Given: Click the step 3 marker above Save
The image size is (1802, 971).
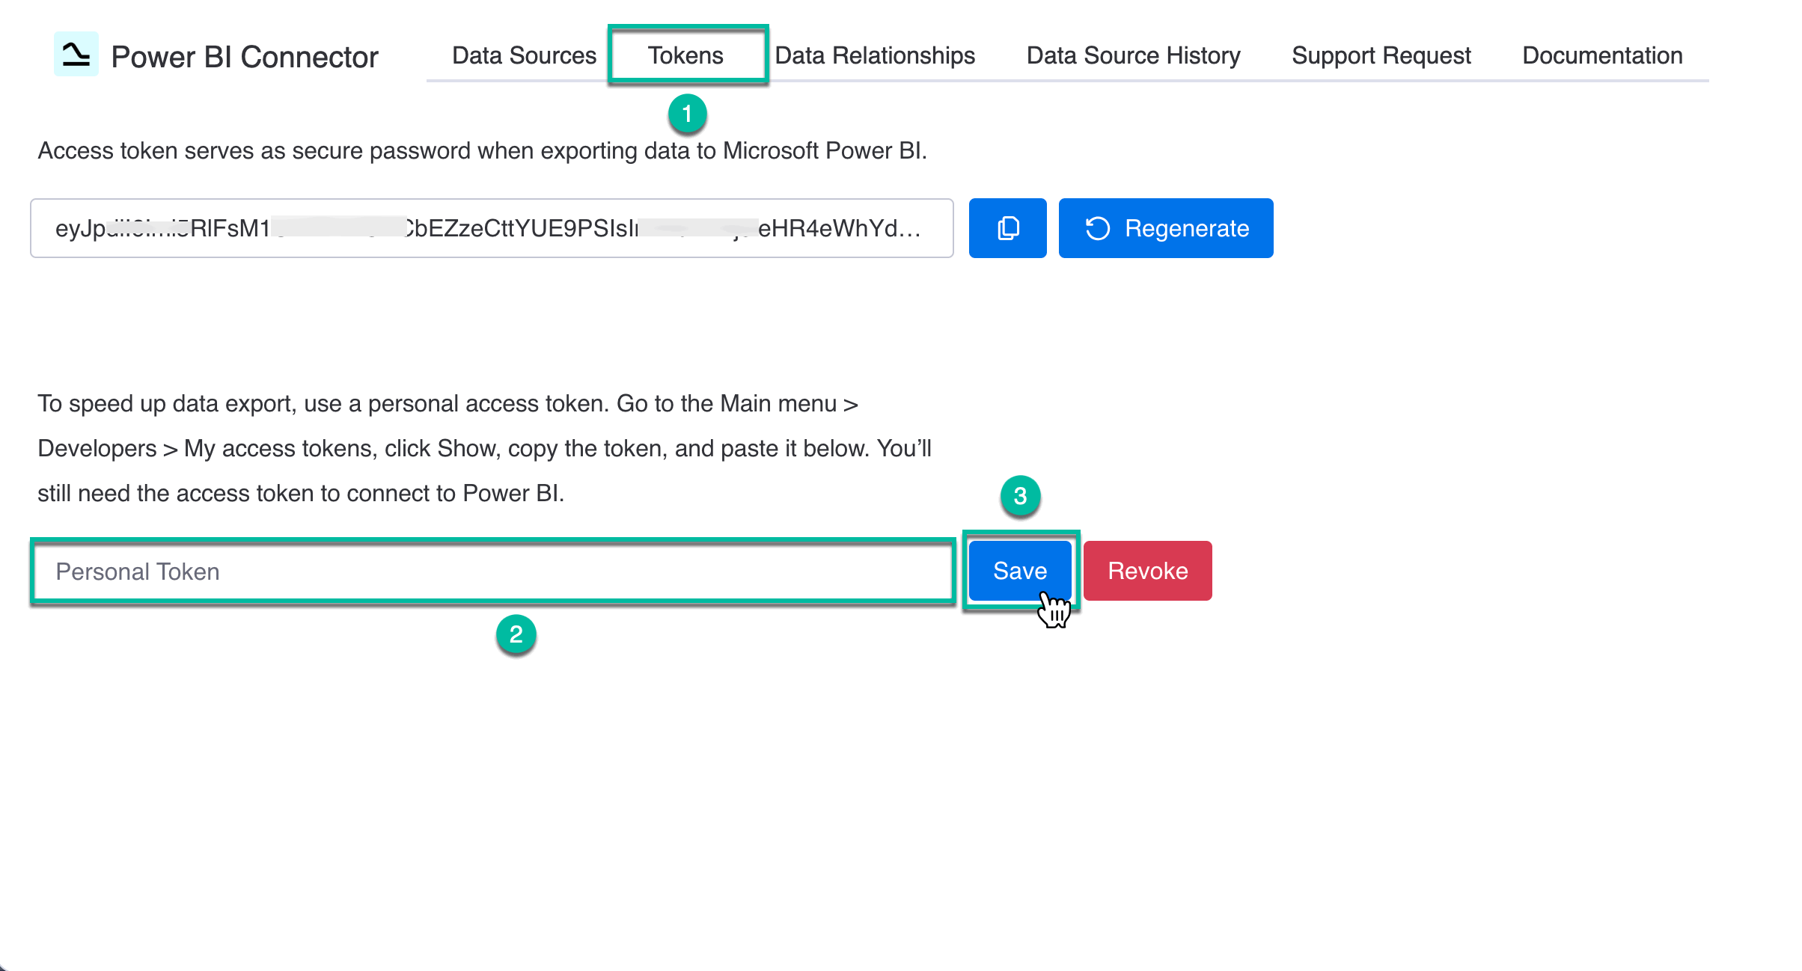Looking at the screenshot, I should pyautogui.click(x=1020, y=497).
